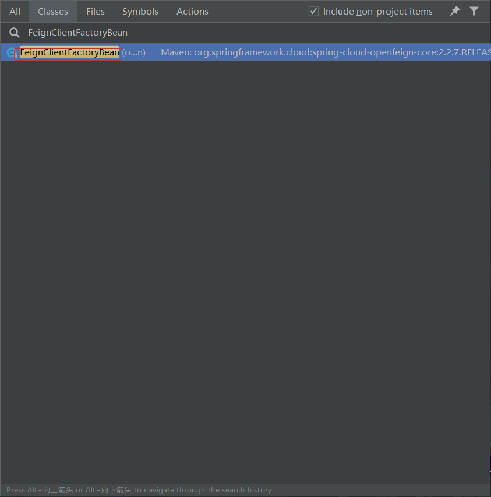The height and width of the screenshot is (497, 491).
Task: Select the Classes tab
Action: coord(53,12)
